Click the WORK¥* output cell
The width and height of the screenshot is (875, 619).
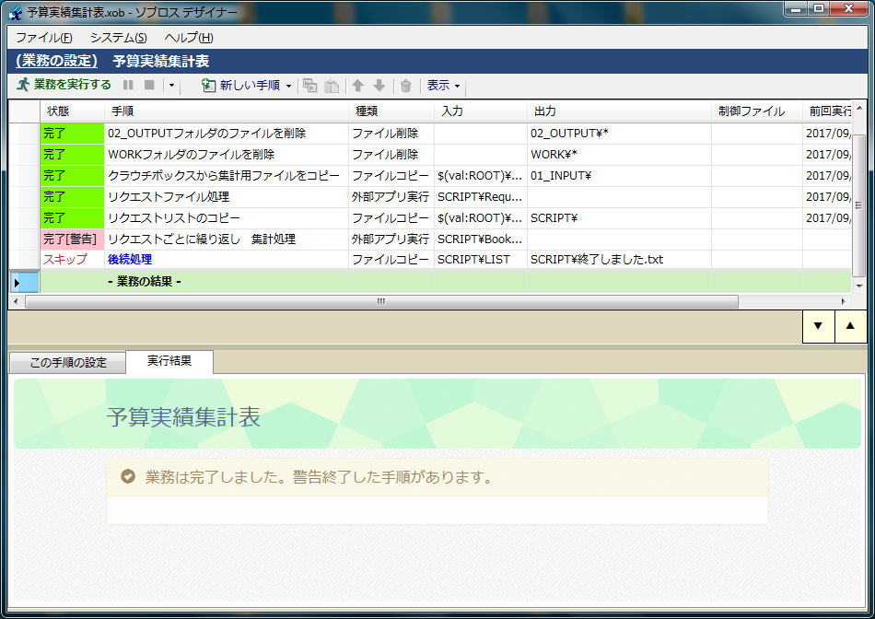[x=619, y=155]
